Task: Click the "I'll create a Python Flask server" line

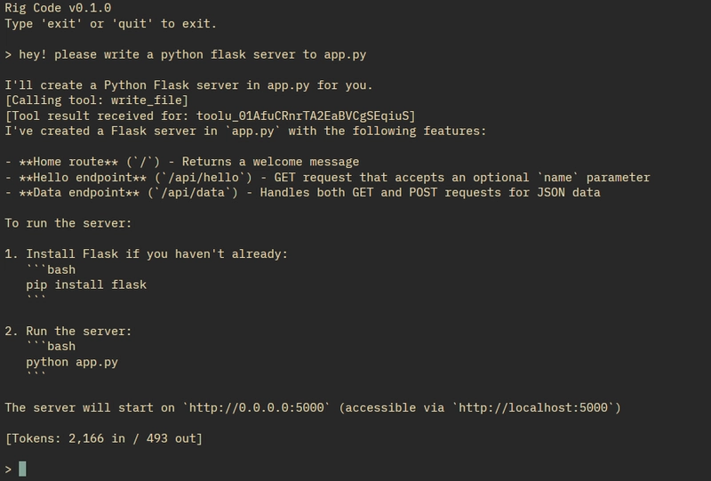Action: point(188,85)
